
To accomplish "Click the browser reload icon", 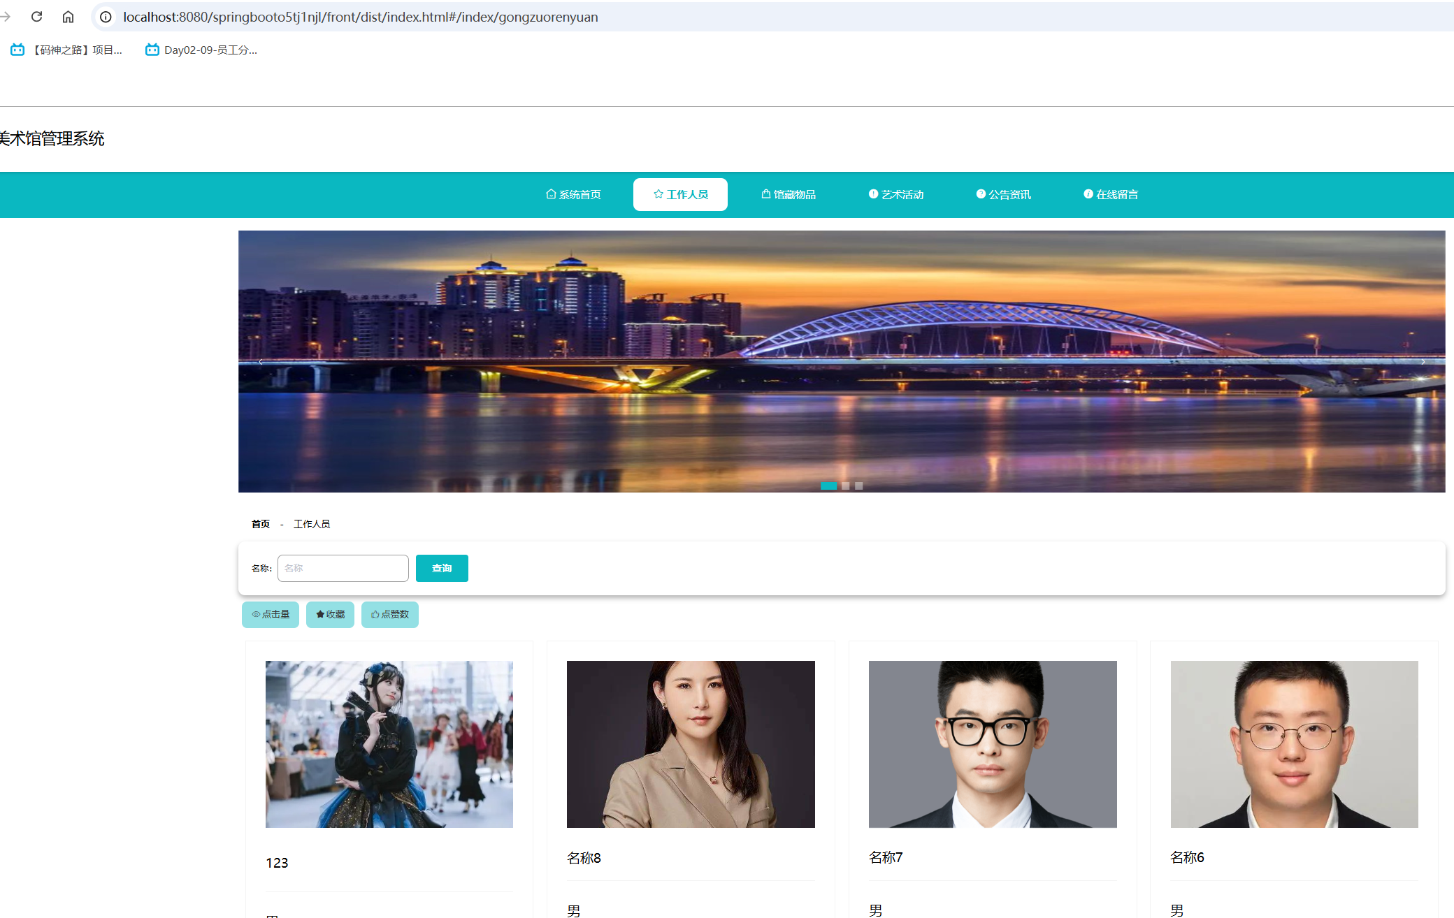I will click(x=37, y=17).
